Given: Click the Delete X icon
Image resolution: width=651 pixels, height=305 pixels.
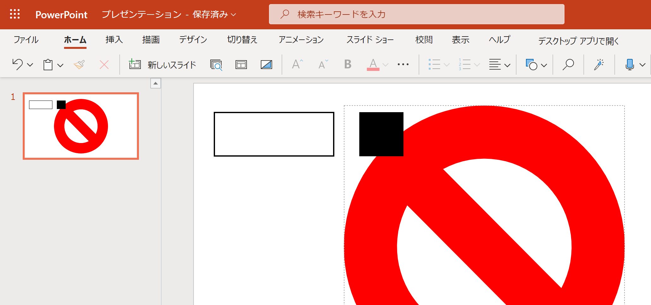Looking at the screenshot, I should click(x=104, y=65).
